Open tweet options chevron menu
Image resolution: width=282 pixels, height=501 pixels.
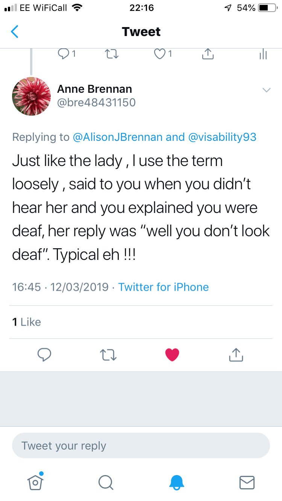click(266, 90)
